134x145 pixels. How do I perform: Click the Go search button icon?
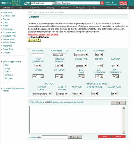(x=102, y=3)
